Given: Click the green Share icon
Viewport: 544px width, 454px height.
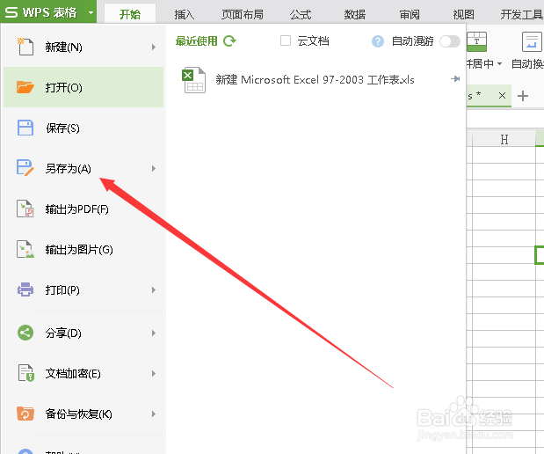Looking at the screenshot, I should pyautogui.click(x=25, y=333).
